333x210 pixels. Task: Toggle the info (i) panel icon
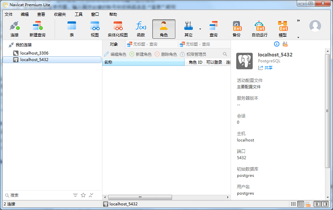tap(277, 44)
